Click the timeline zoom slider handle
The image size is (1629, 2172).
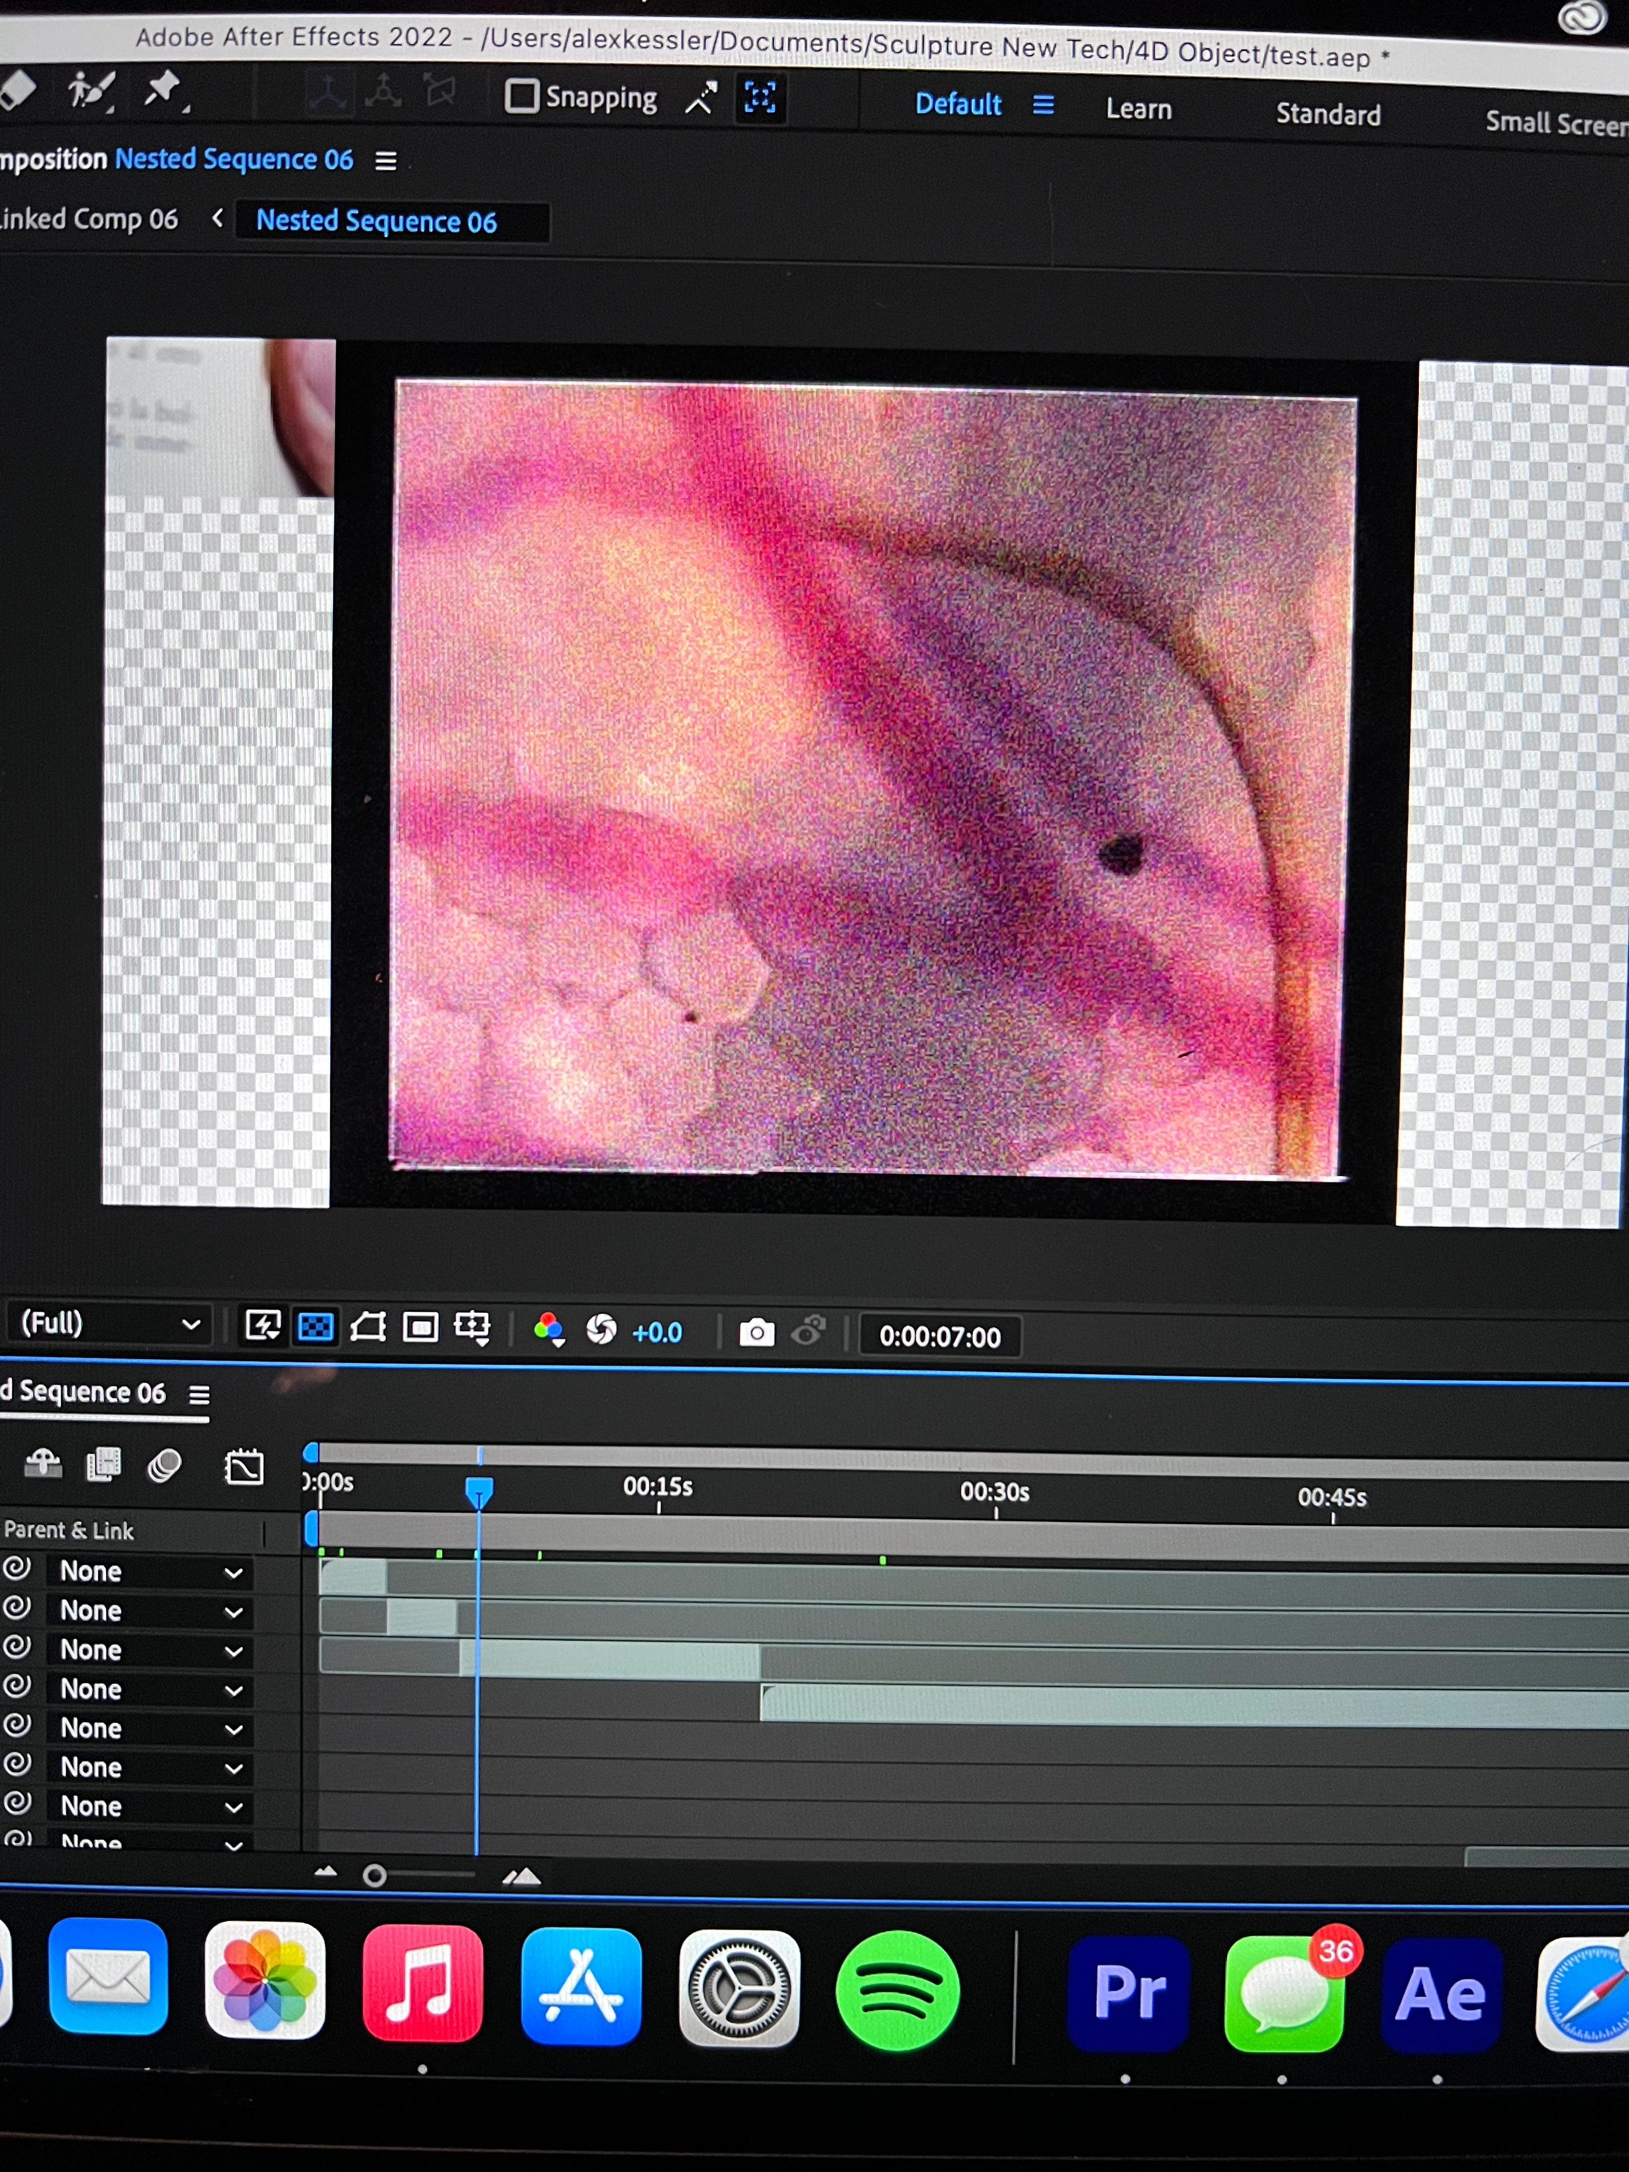click(374, 1876)
